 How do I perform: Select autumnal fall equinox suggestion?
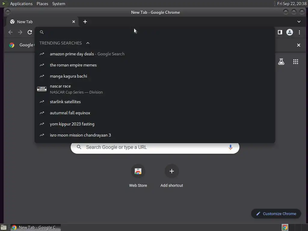[155, 113]
